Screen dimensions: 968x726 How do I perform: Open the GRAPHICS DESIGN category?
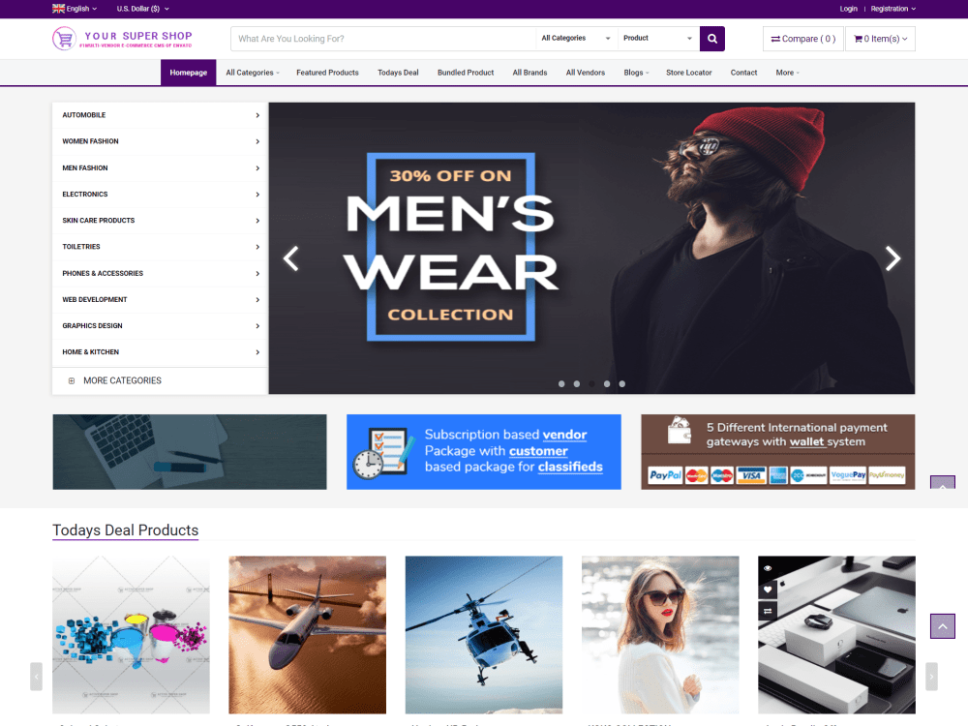(x=160, y=326)
